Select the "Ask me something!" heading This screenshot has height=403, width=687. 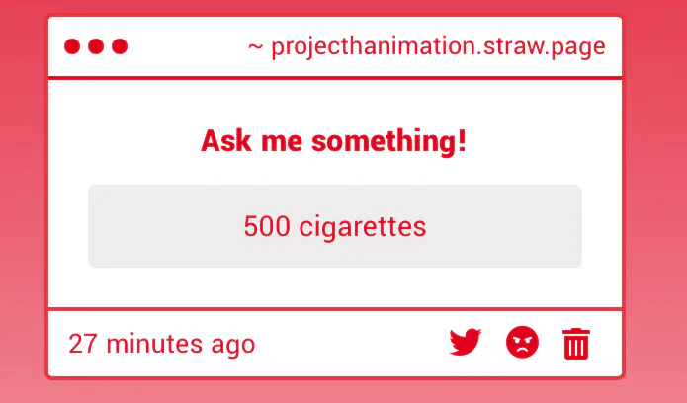click(333, 141)
